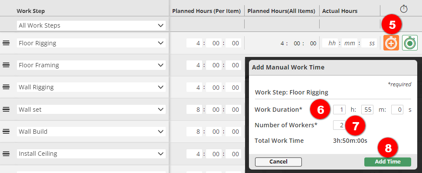Click the reorder handle beside Wall Build
The image size is (422, 173).
(6, 131)
